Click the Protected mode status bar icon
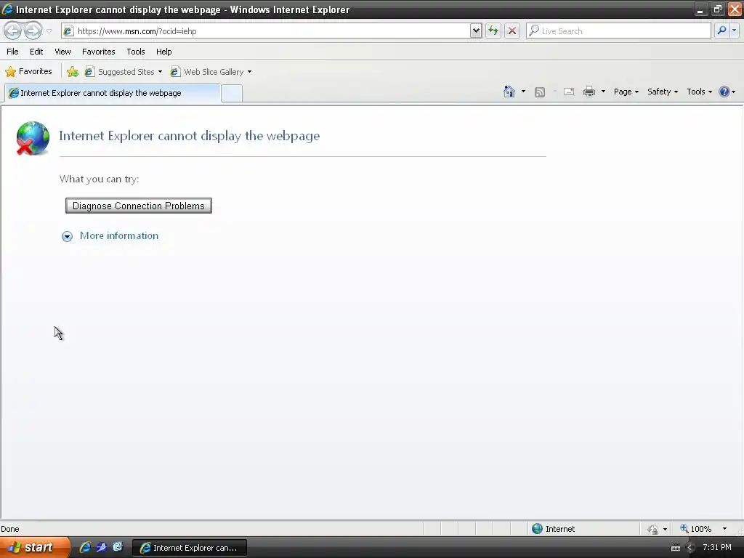This screenshot has height=558, width=744. pyautogui.click(x=653, y=529)
